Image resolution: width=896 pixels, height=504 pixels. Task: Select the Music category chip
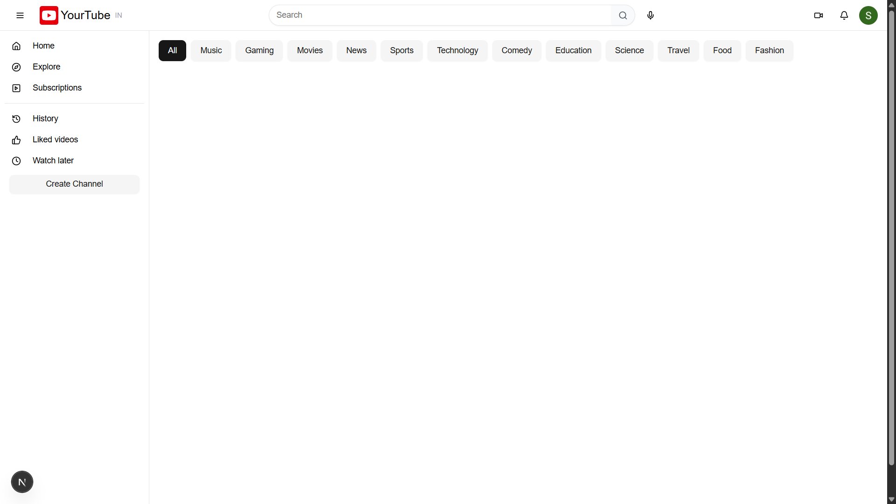(211, 50)
